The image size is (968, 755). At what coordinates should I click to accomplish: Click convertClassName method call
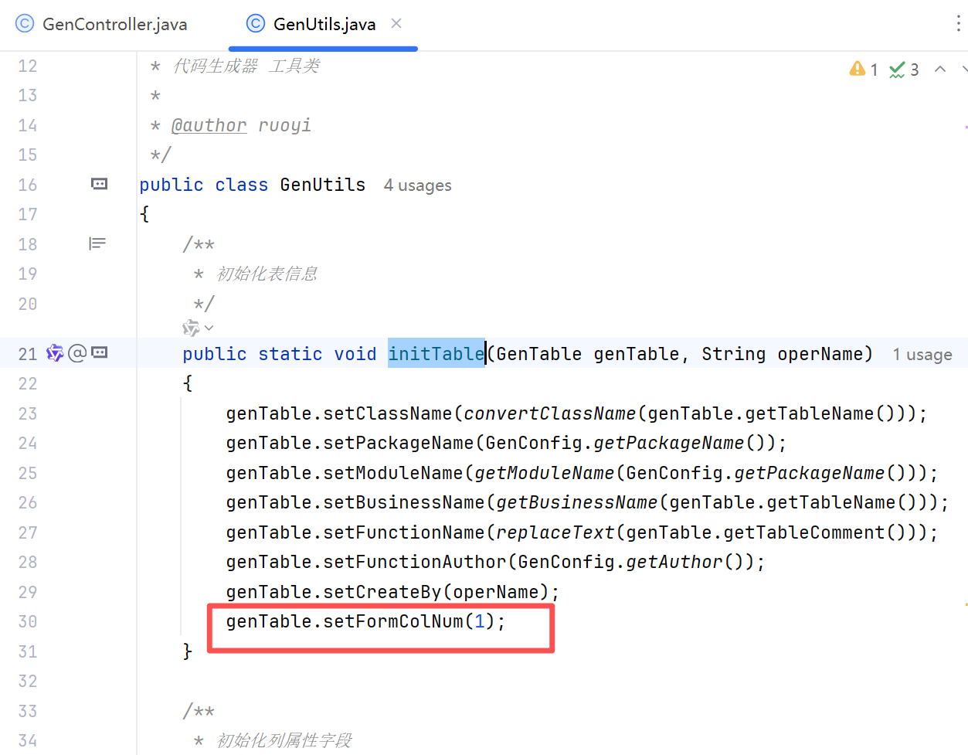pyautogui.click(x=550, y=413)
